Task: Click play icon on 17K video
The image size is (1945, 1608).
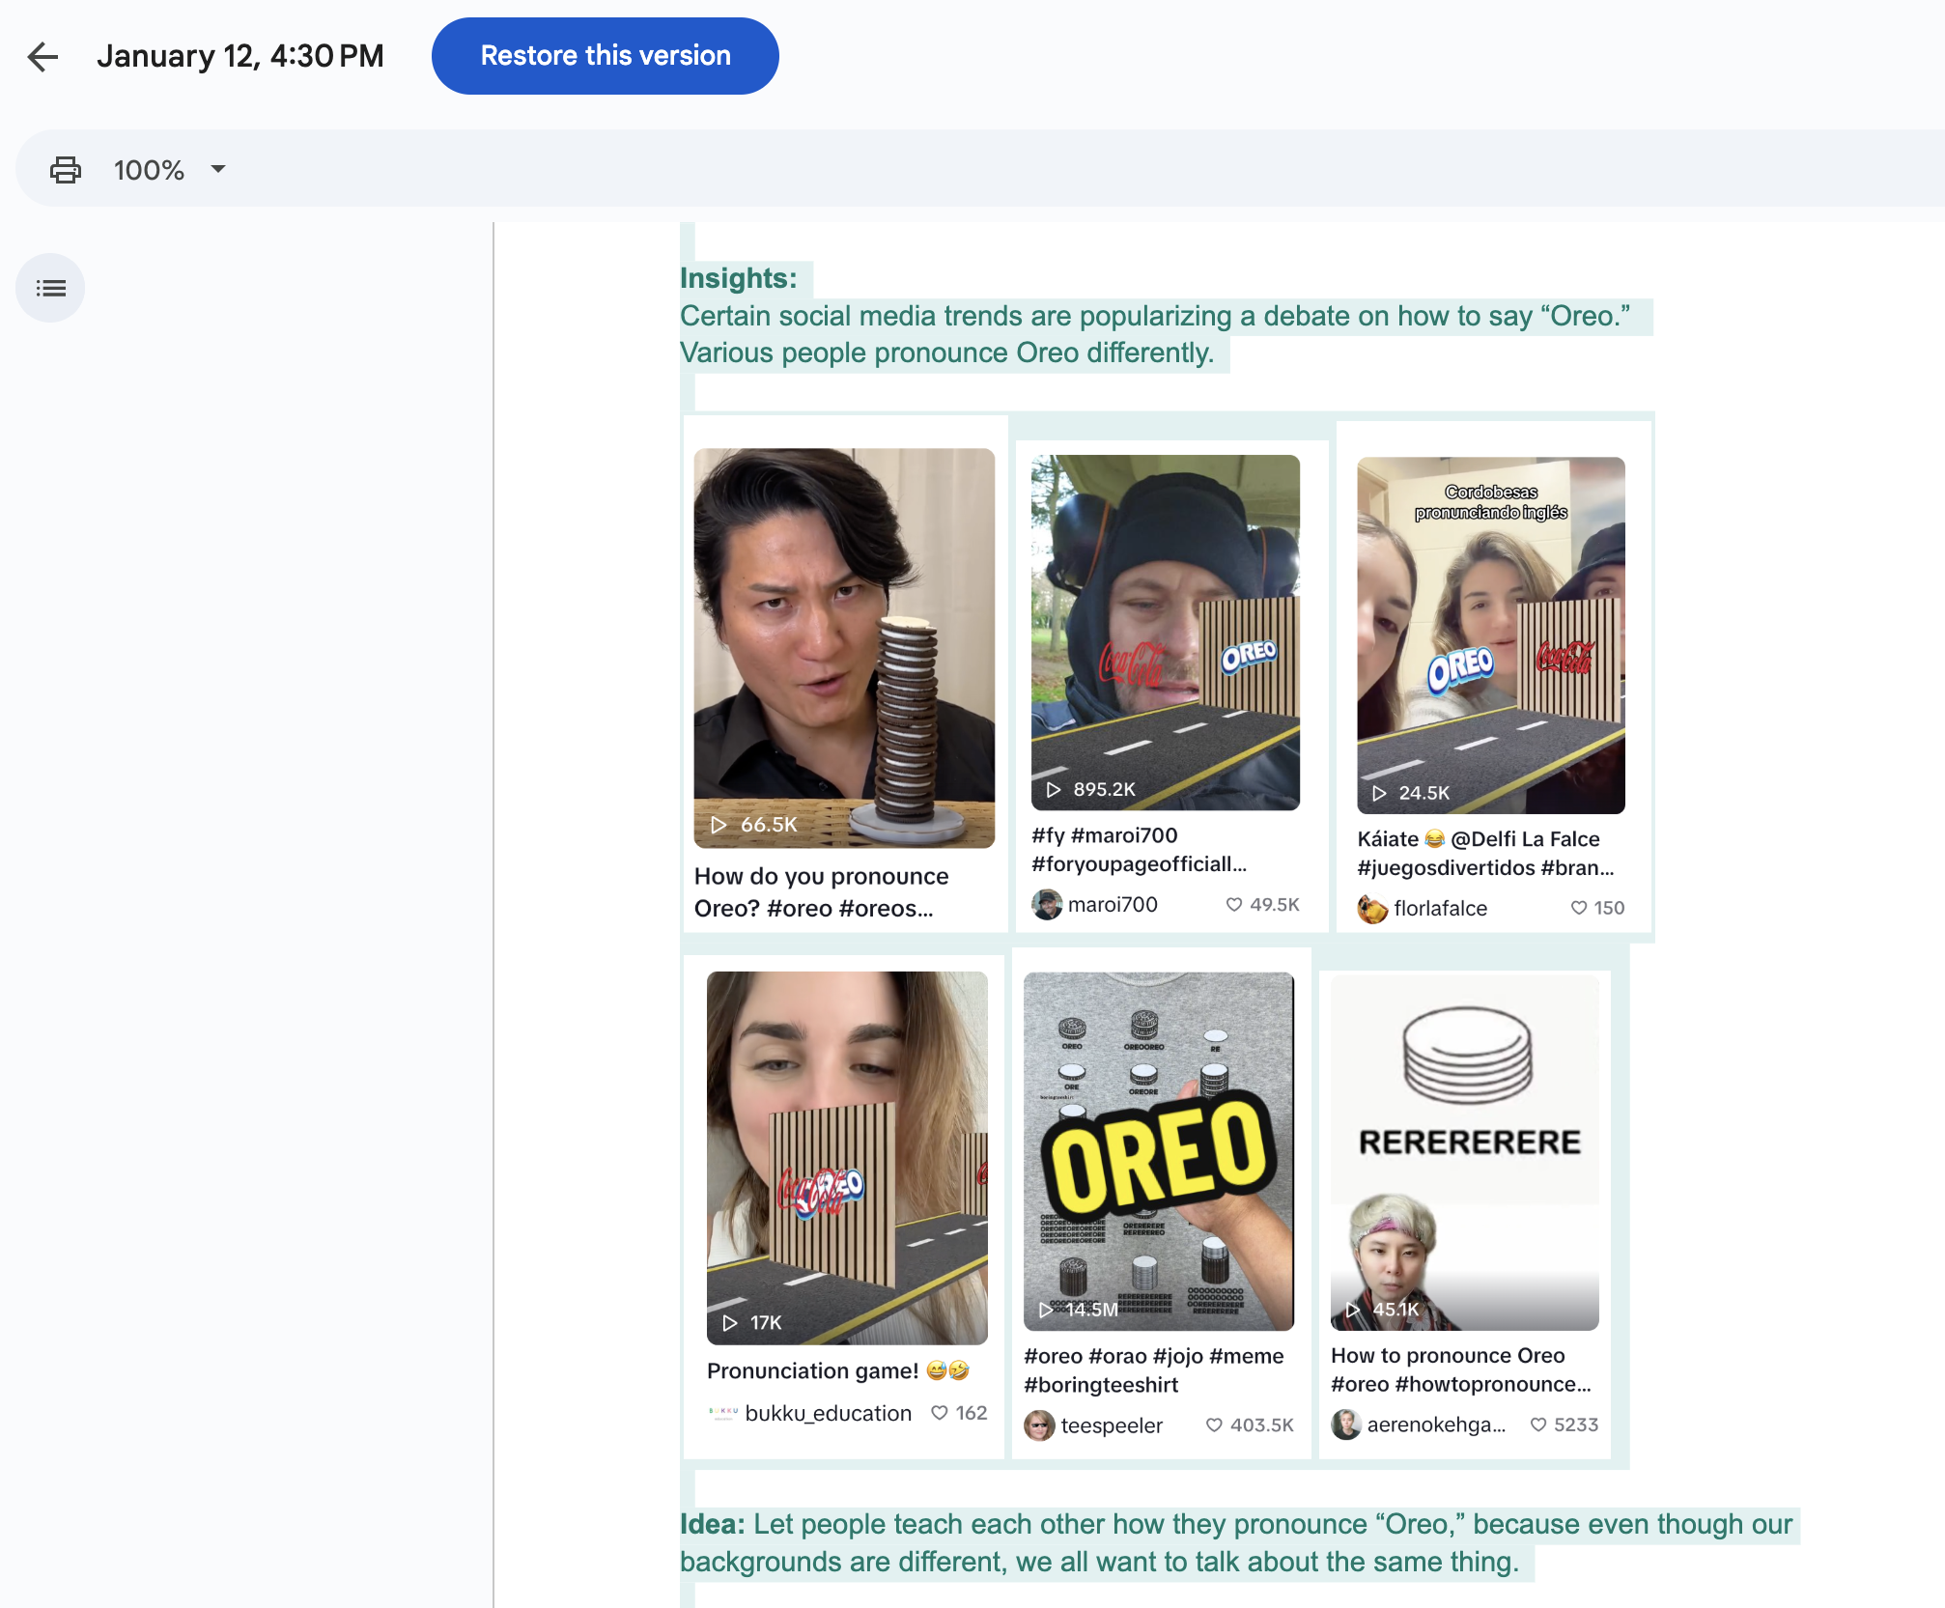Action: click(730, 1322)
